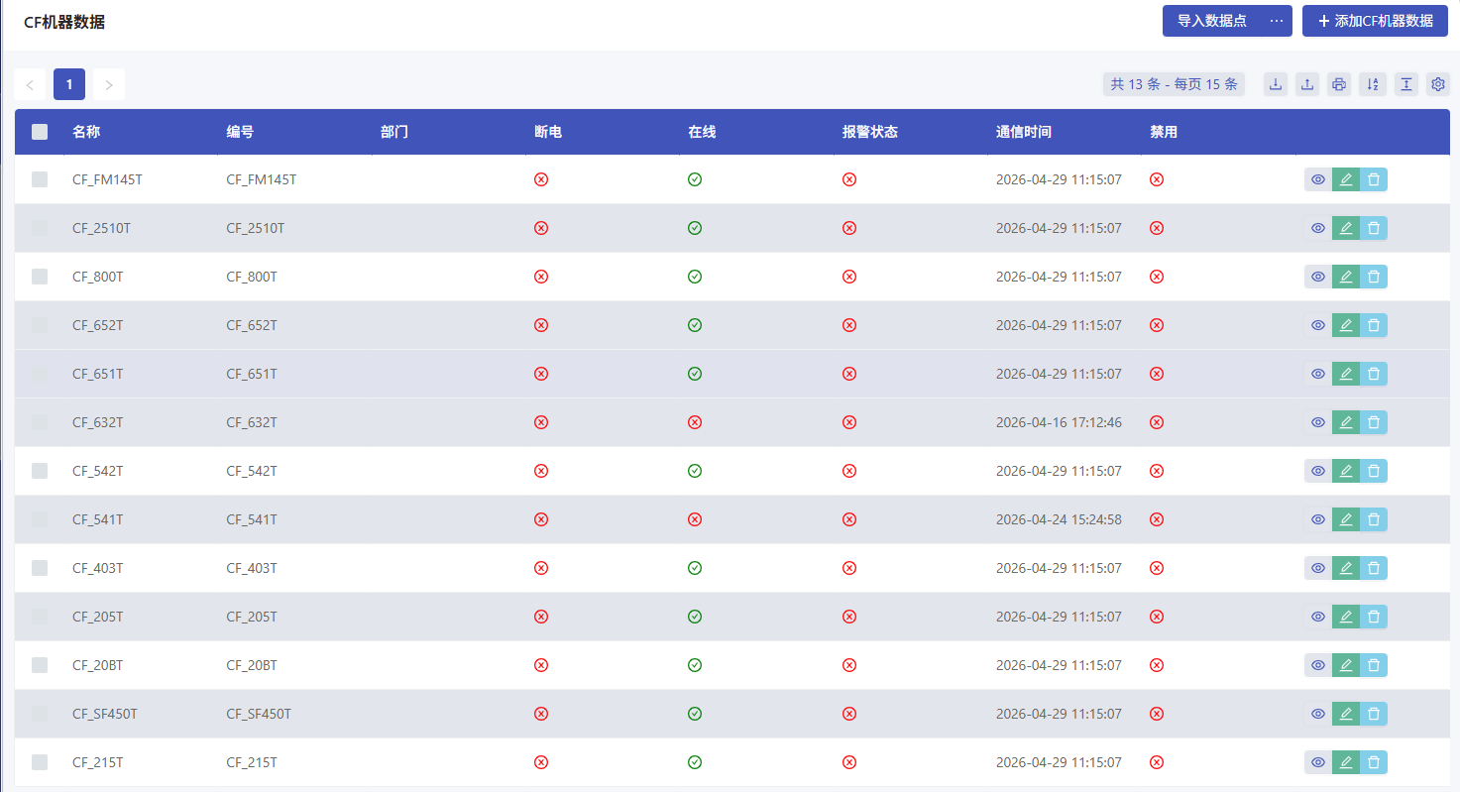Go to previous page with left chevron
The image size is (1460, 792).
[30, 85]
